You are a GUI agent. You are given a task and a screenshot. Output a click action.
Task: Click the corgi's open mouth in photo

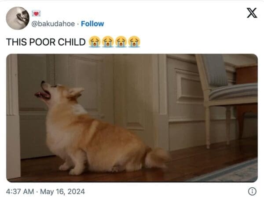43,95
